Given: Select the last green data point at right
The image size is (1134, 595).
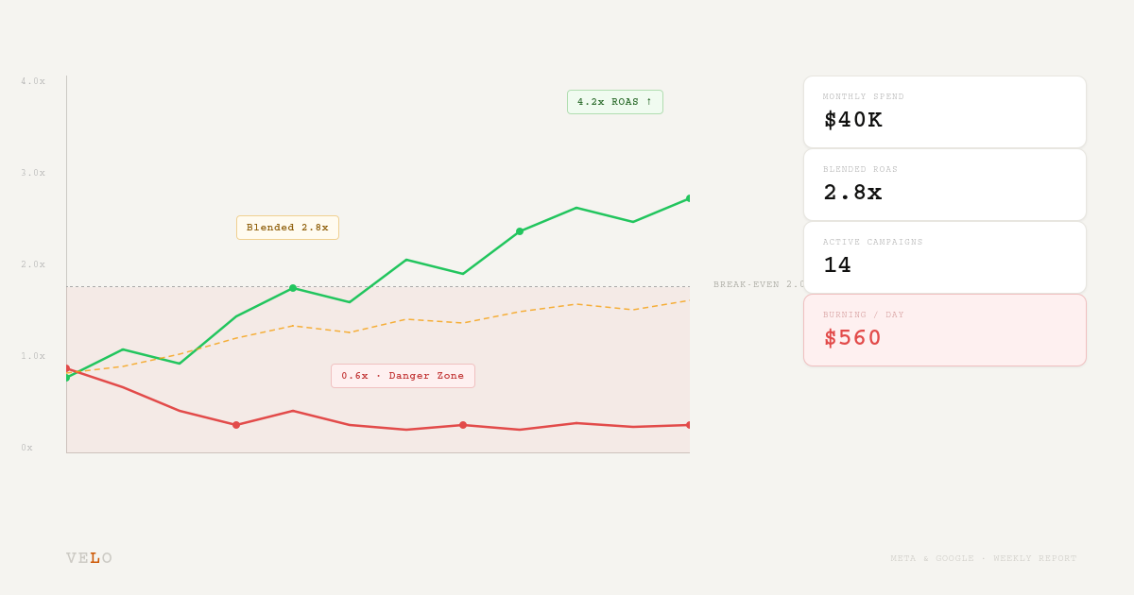Looking at the screenshot, I should point(689,198).
